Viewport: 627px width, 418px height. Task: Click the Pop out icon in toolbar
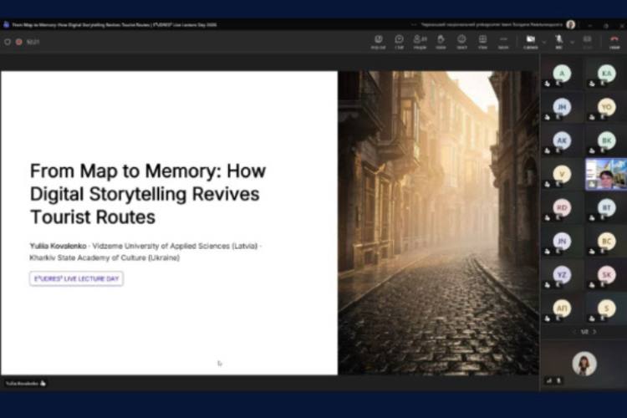pyautogui.click(x=379, y=40)
